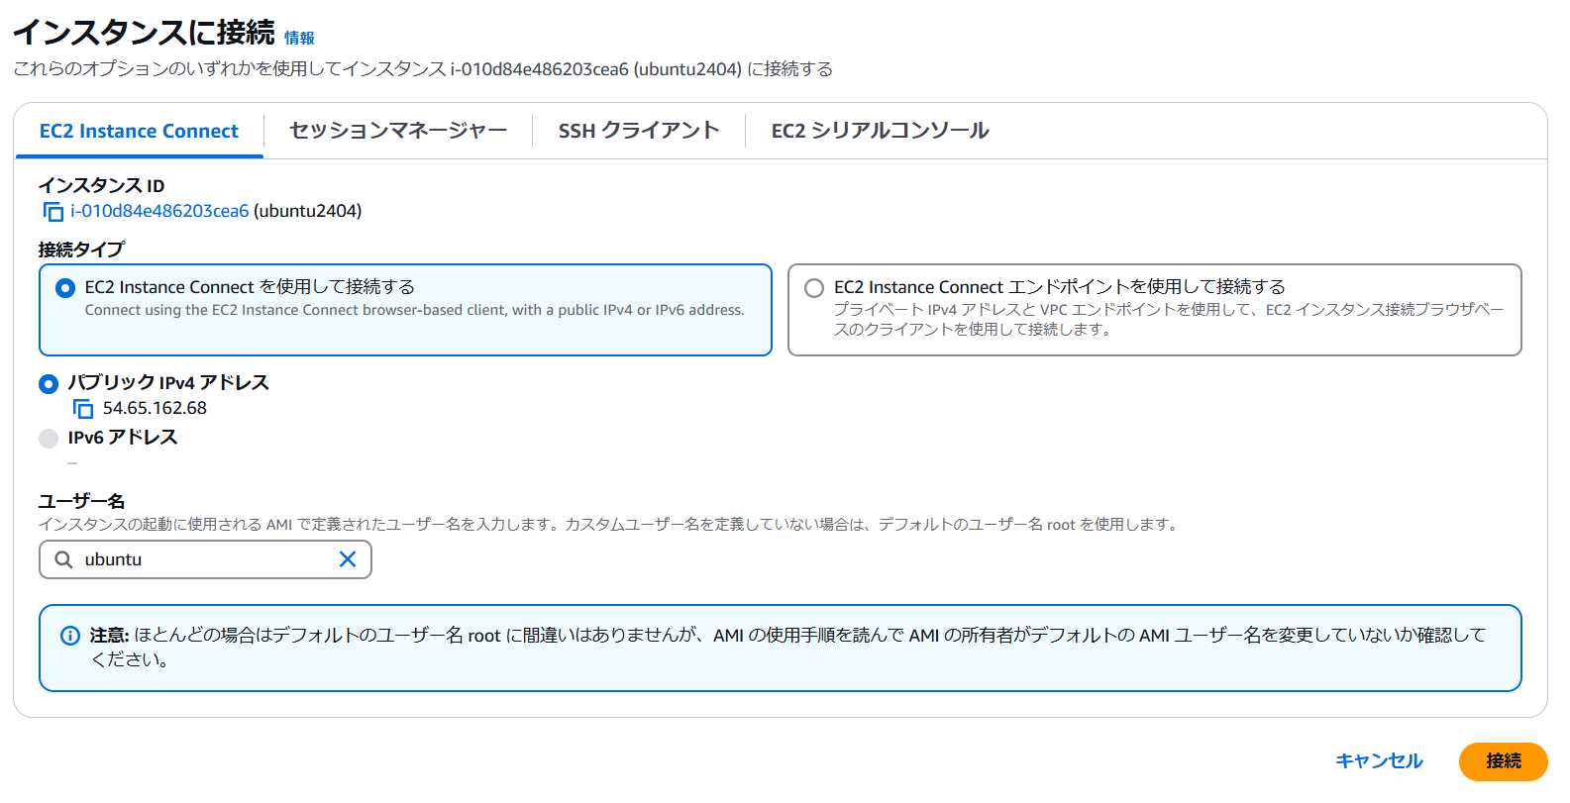Viewport: 1570px width, 803px height.
Task: Open the セッションマネージャー tab
Action: tap(398, 131)
